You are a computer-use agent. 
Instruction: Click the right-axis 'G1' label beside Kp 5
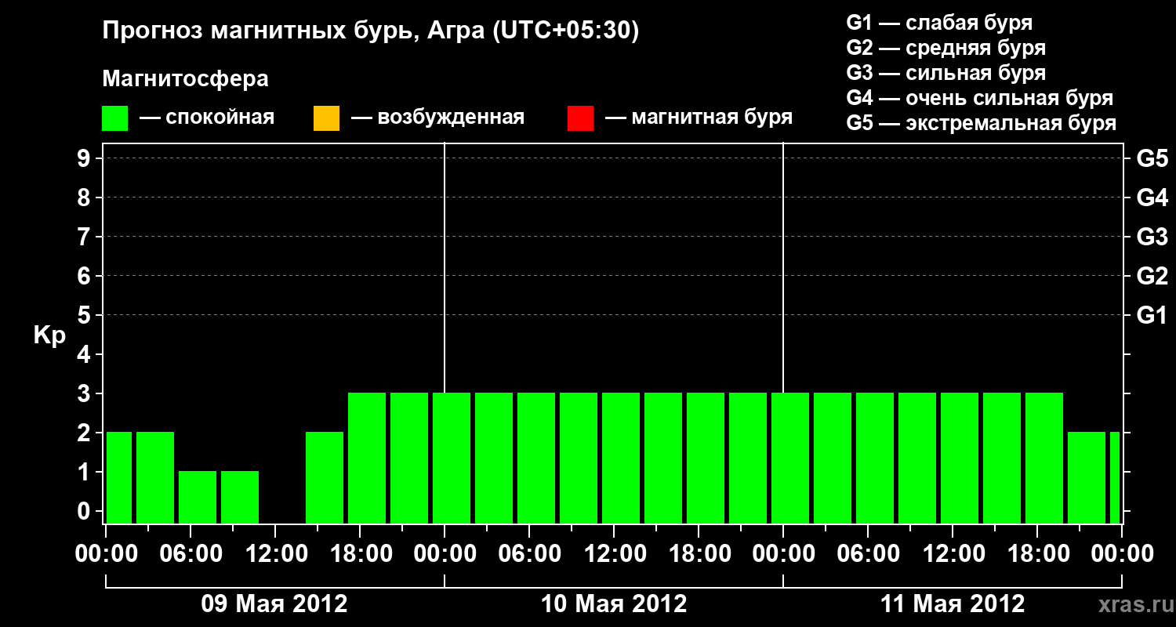coord(1152,315)
